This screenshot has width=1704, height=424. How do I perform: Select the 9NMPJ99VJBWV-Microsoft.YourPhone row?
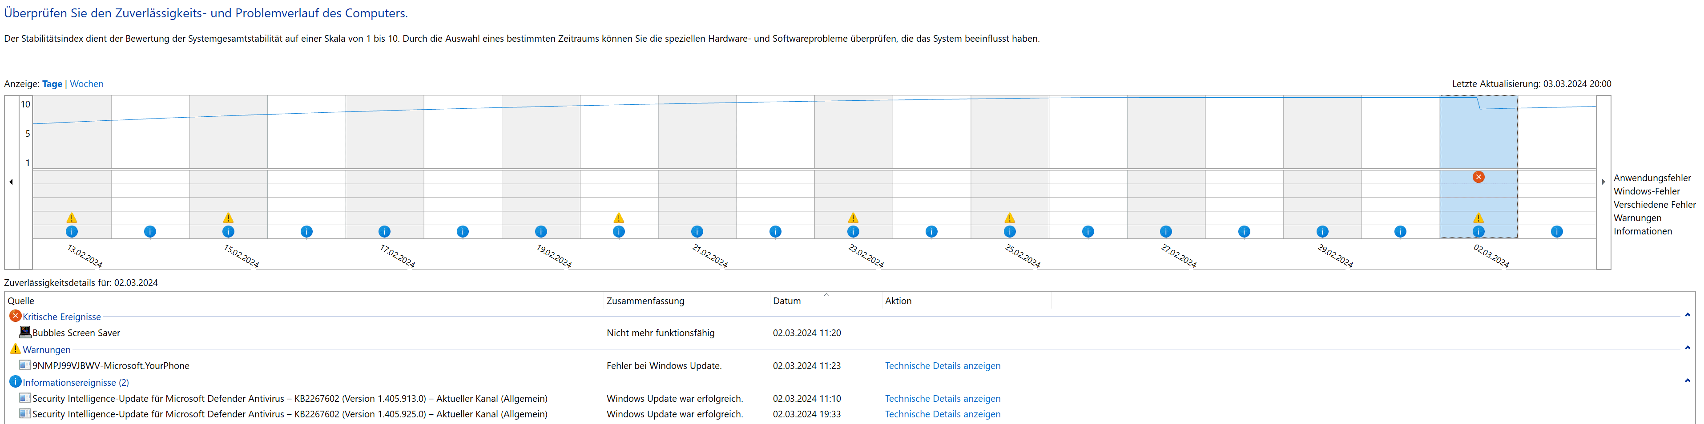point(850,366)
